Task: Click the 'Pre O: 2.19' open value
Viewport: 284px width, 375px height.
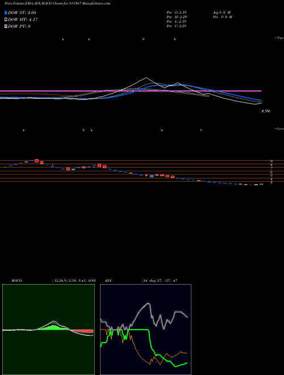Action: [x=177, y=12]
